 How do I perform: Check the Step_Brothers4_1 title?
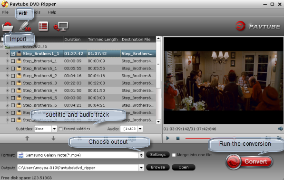13,61
